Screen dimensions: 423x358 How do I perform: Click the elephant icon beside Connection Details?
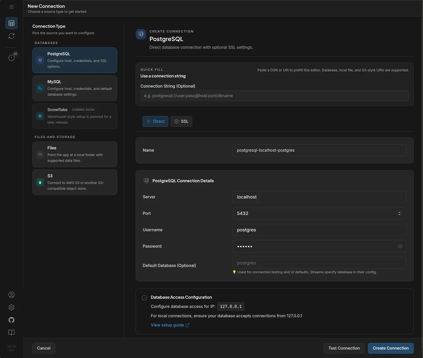click(x=146, y=181)
